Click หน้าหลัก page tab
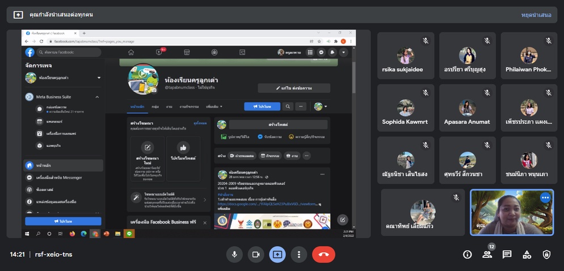The image size is (564, 271). (137, 107)
